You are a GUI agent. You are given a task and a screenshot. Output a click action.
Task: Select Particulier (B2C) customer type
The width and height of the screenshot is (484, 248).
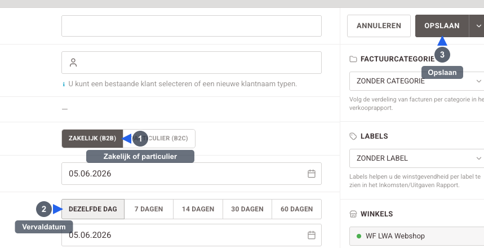click(159, 138)
